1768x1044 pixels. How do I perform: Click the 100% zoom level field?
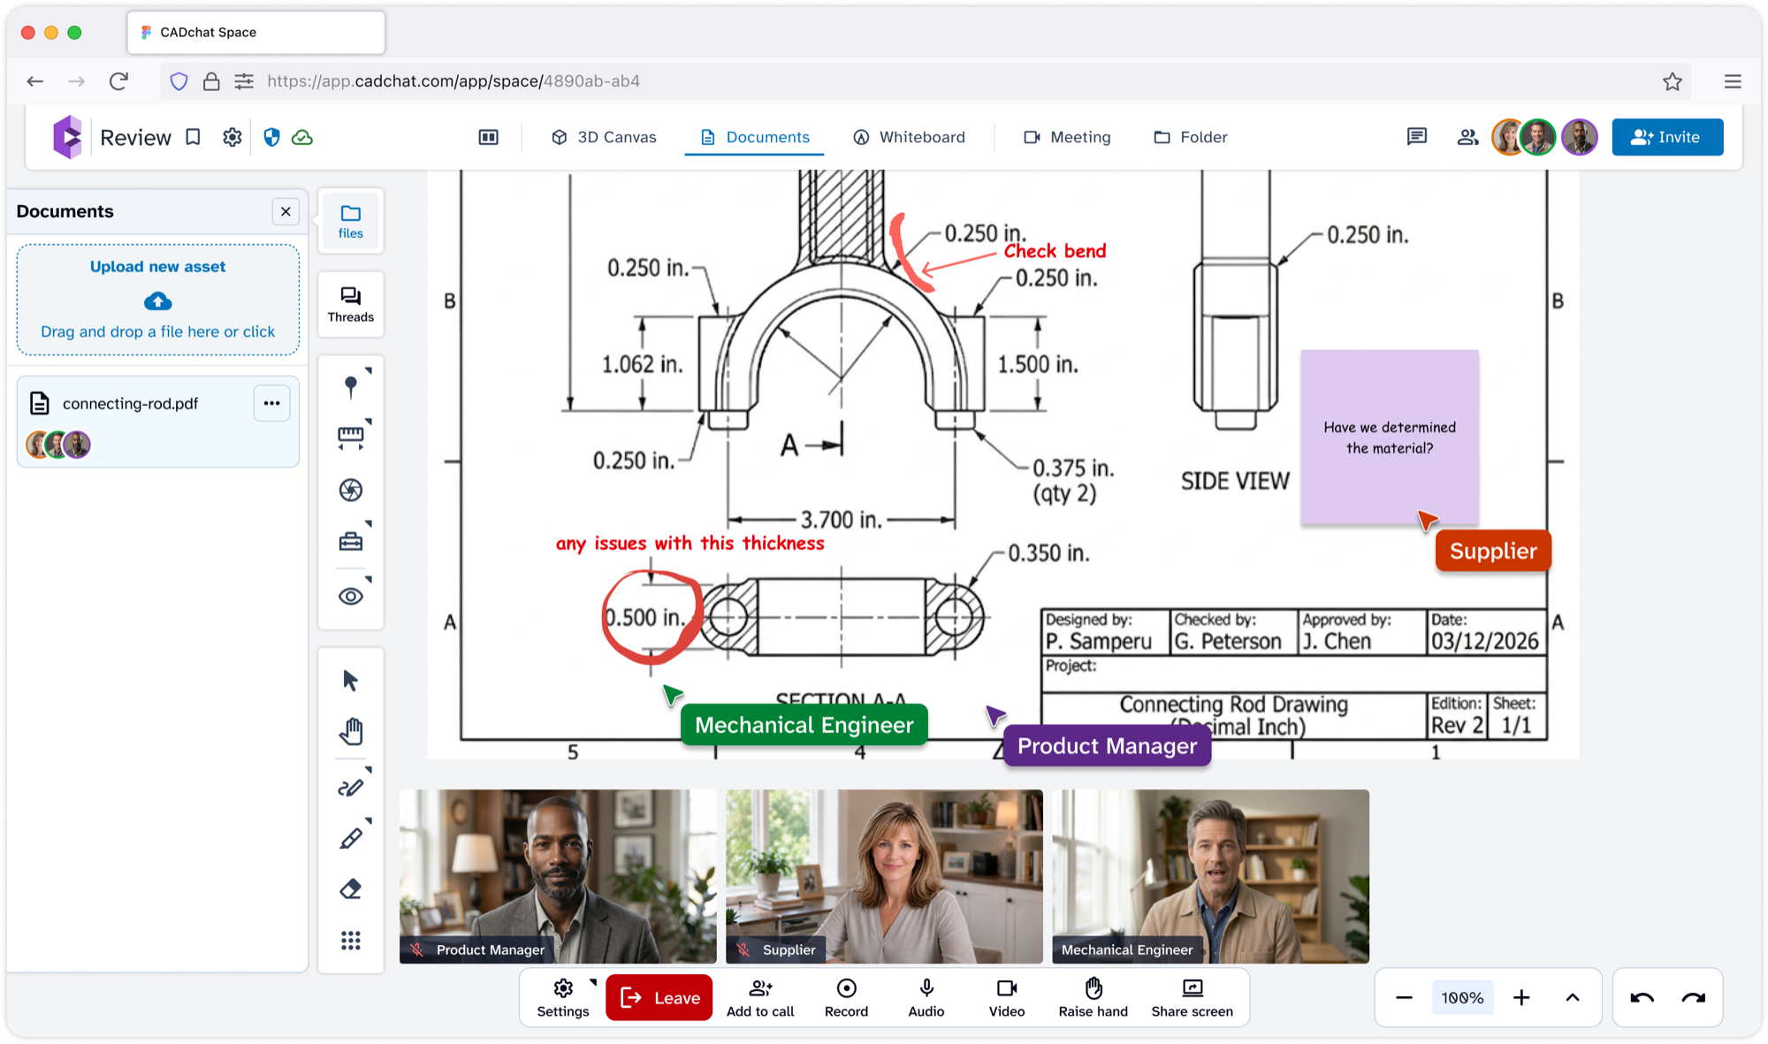[1462, 997]
